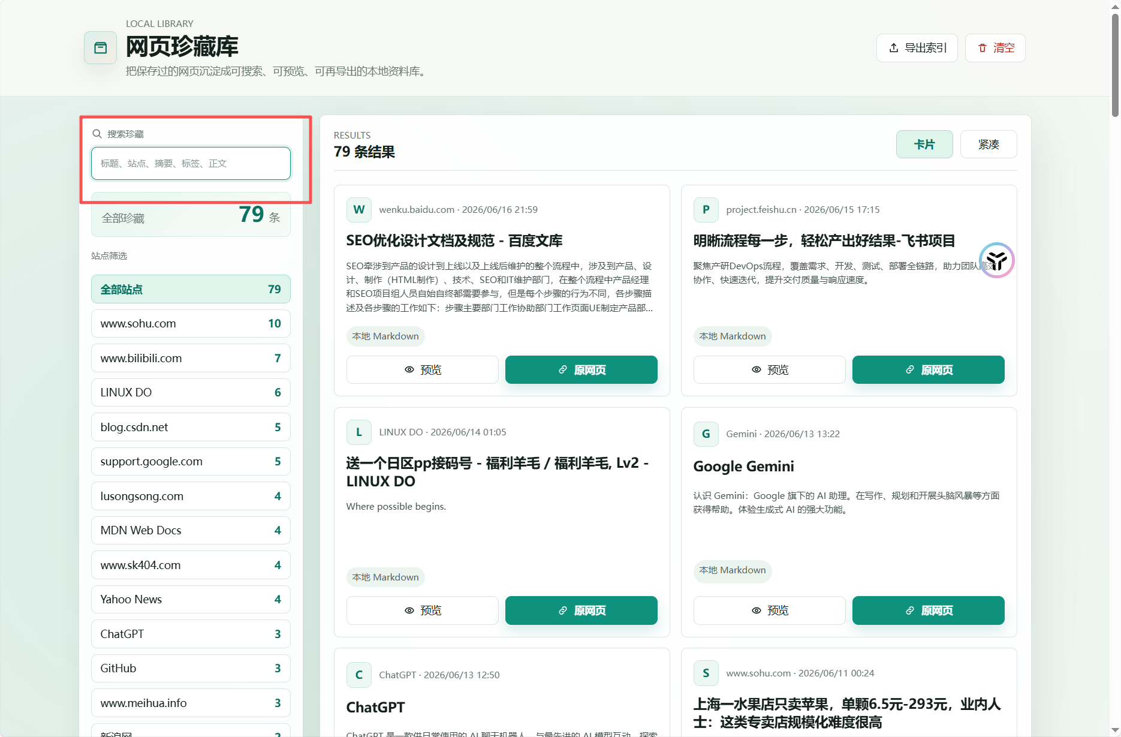
Task: Filter by www.bilibili.com site
Action: [x=191, y=358]
